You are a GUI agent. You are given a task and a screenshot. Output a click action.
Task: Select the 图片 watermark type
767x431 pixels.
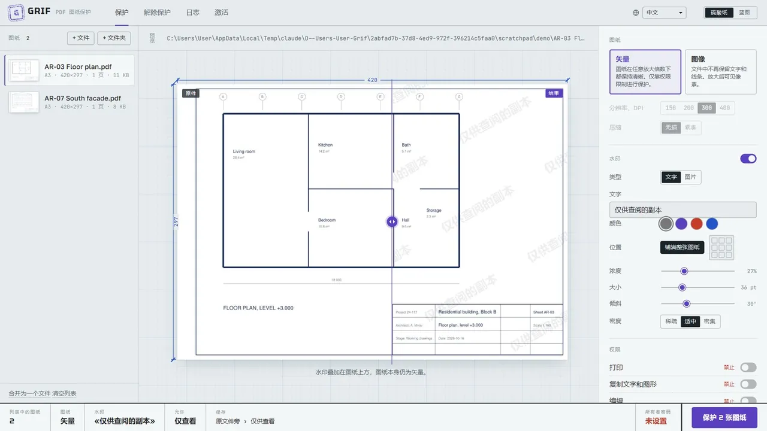[x=690, y=177]
